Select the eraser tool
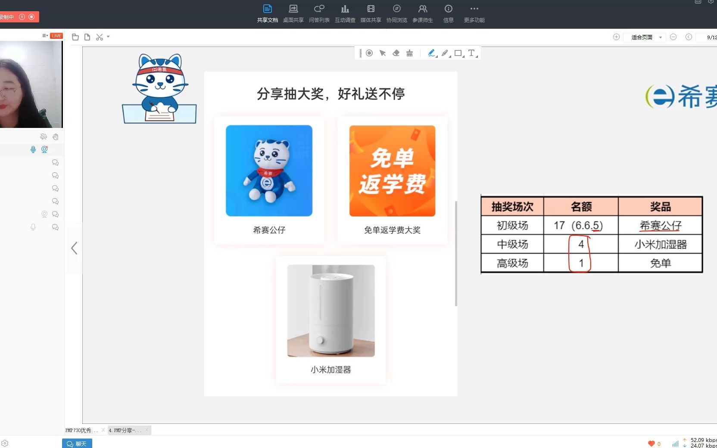 click(396, 53)
